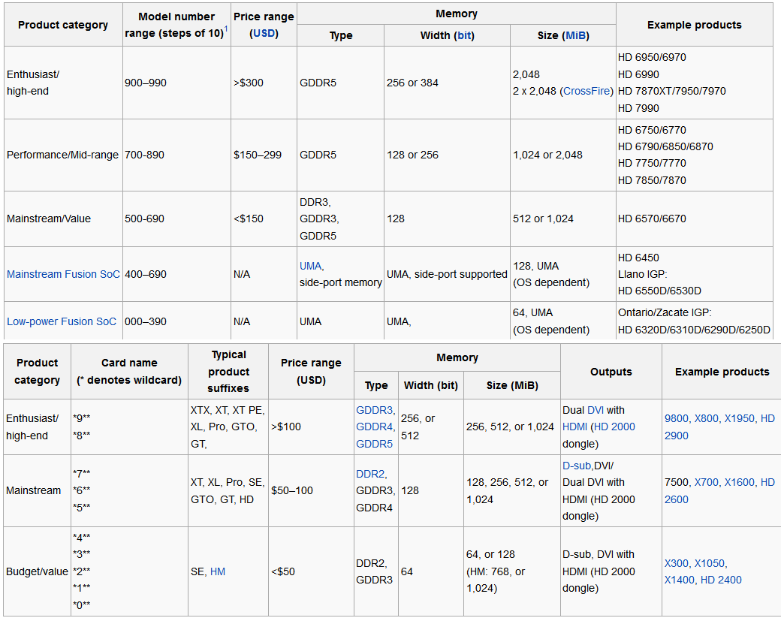The width and height of the screenshot is (781, 618).
Task: Click the "Typical product suffixes" column header
Action: click(x=228, y=372)
